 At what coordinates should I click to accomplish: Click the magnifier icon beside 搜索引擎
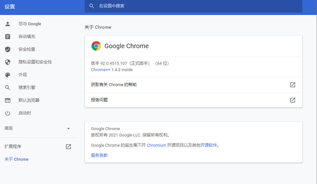7,88
